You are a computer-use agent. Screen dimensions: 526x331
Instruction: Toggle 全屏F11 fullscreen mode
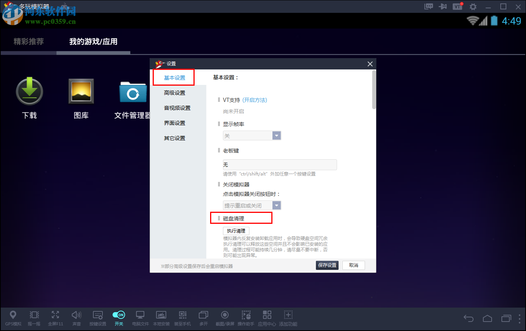[x=56, y=318]
